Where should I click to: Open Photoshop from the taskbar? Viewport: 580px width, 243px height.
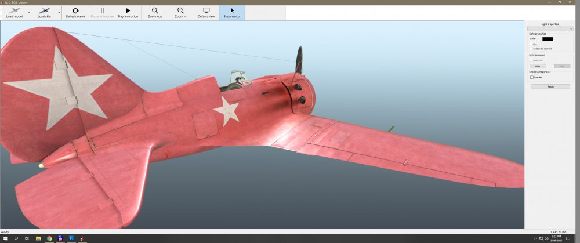point(71,238)
